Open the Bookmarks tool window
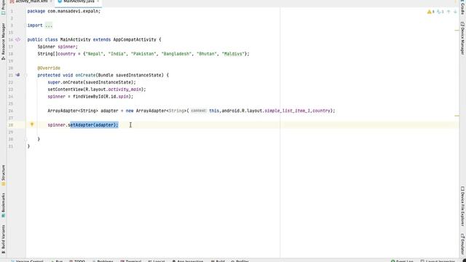The height and width of the screenshot is (262, 466). pyautogui.click(x=3, y=205)
